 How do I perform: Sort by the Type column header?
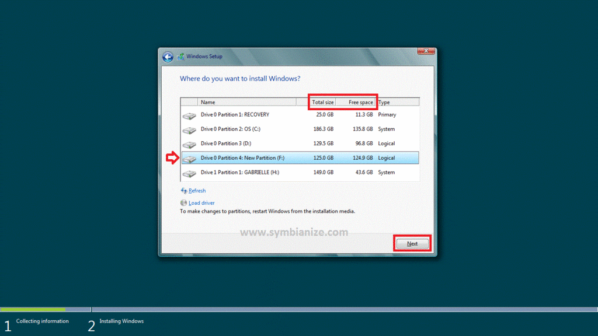click(397, 102)
